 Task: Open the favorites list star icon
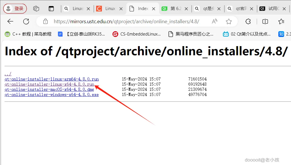pyautogui.click(x=281, y=21)
